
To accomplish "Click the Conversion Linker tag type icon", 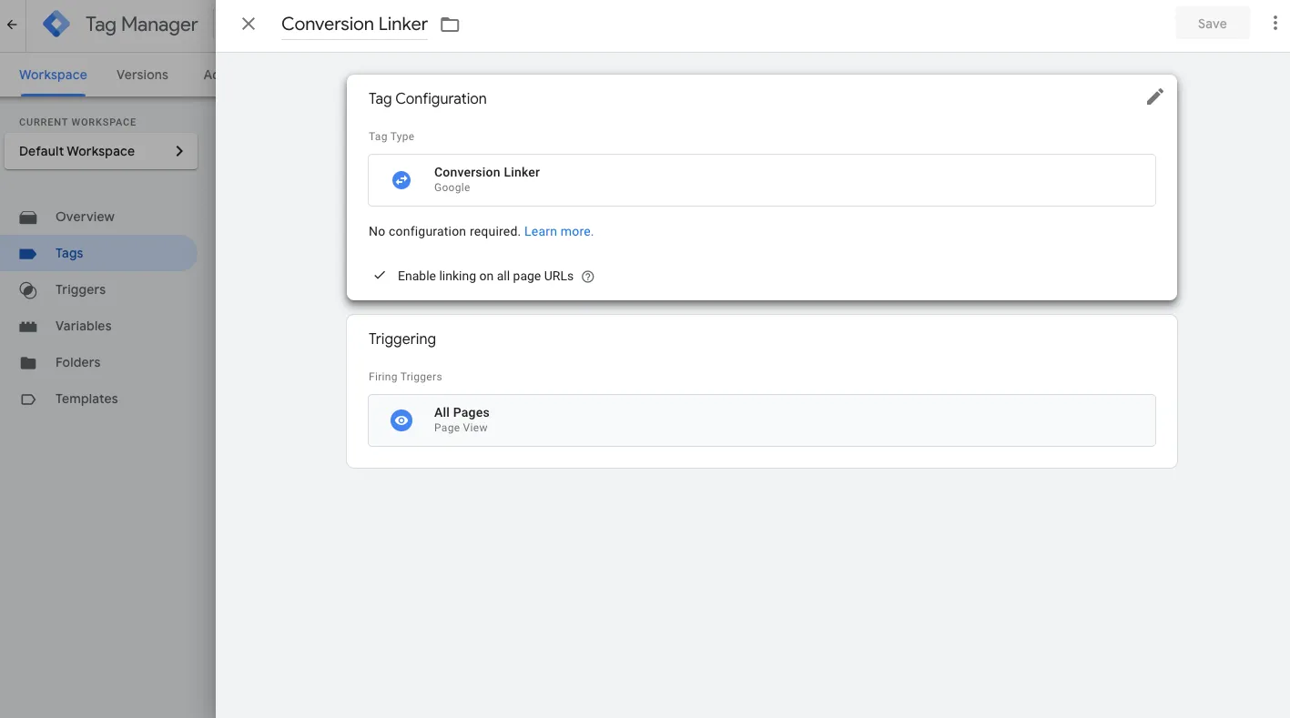I will [x=401, y=179].
